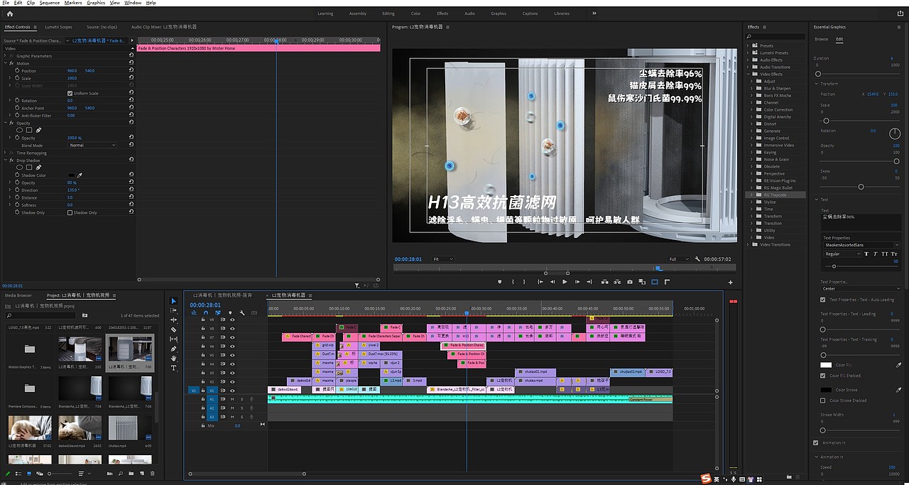This screenshot has width=909, height=485.
Task: Pick Shadow Color with eyedropper
Action: 80,175
